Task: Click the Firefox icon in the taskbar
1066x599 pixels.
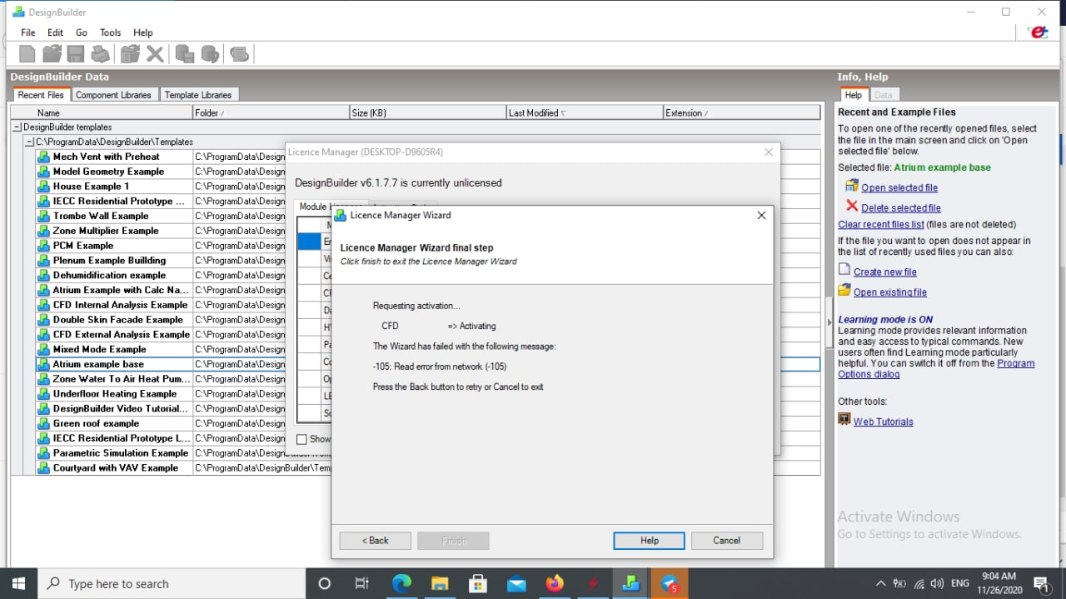Action: coord(555,583)
